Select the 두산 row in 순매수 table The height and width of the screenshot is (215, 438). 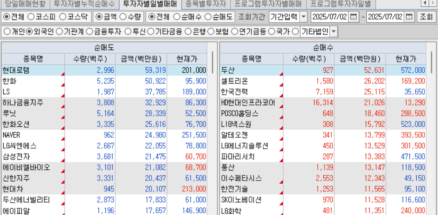coord(323,70)
